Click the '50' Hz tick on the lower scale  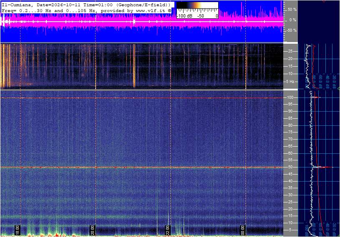pos(290,167)
